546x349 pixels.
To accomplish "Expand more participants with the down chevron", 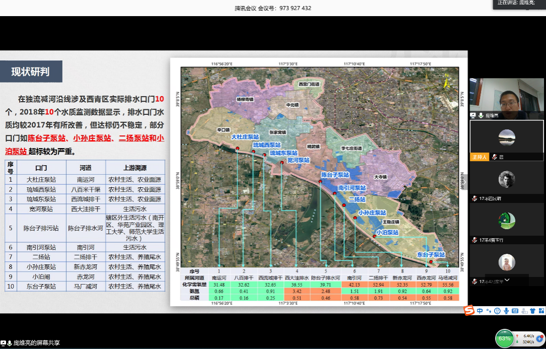I will [x=507, y=280].
